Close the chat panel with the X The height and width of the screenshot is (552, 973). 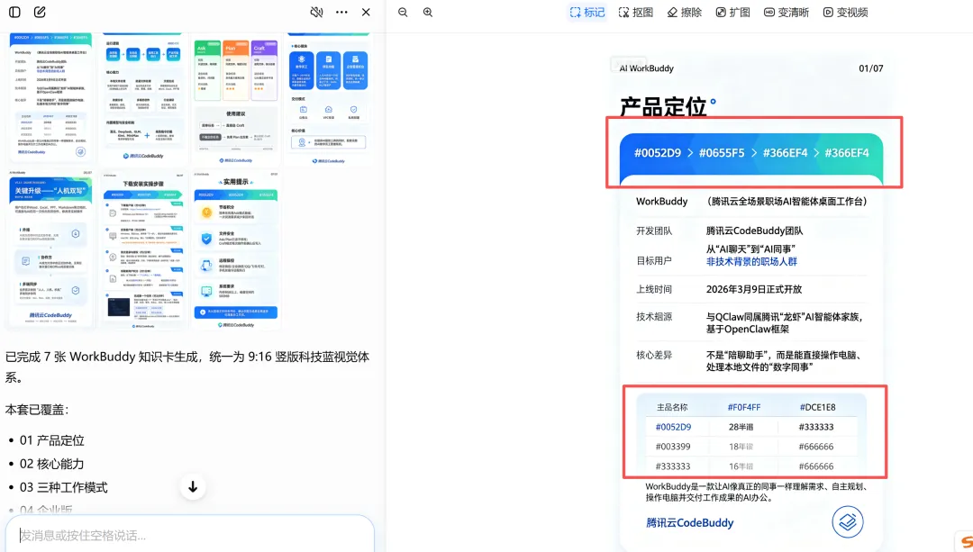pyautogui.click(x=366, y=12)
